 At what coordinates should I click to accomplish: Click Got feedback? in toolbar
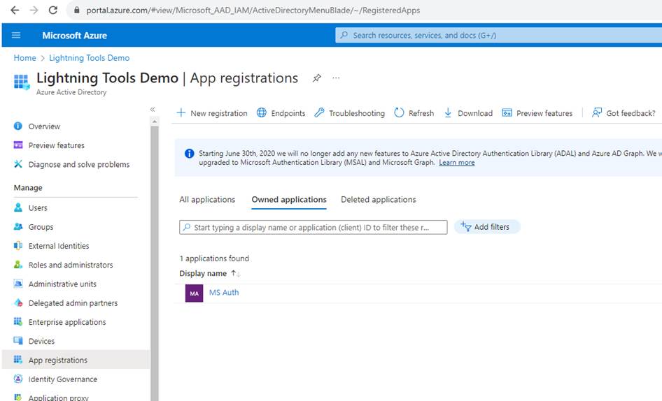tap(624, 113)
